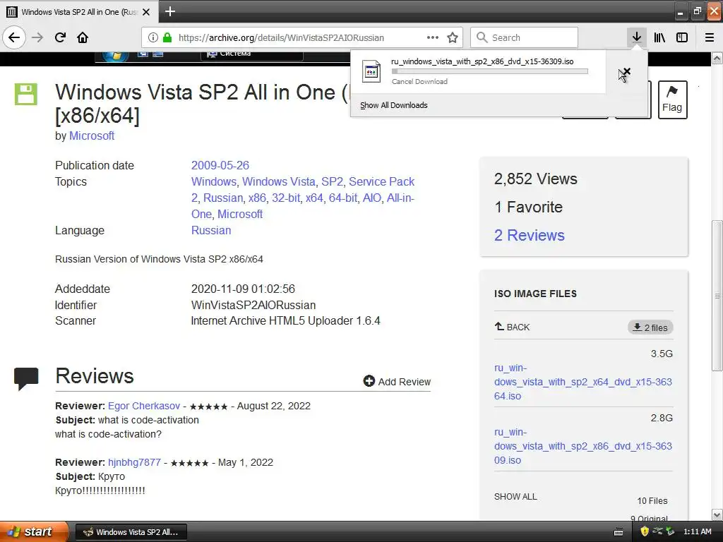This screenshot has width=723, height=542.
Task: Click the 1:11 AM taskbar clock
Action: (x=697, y=531)
